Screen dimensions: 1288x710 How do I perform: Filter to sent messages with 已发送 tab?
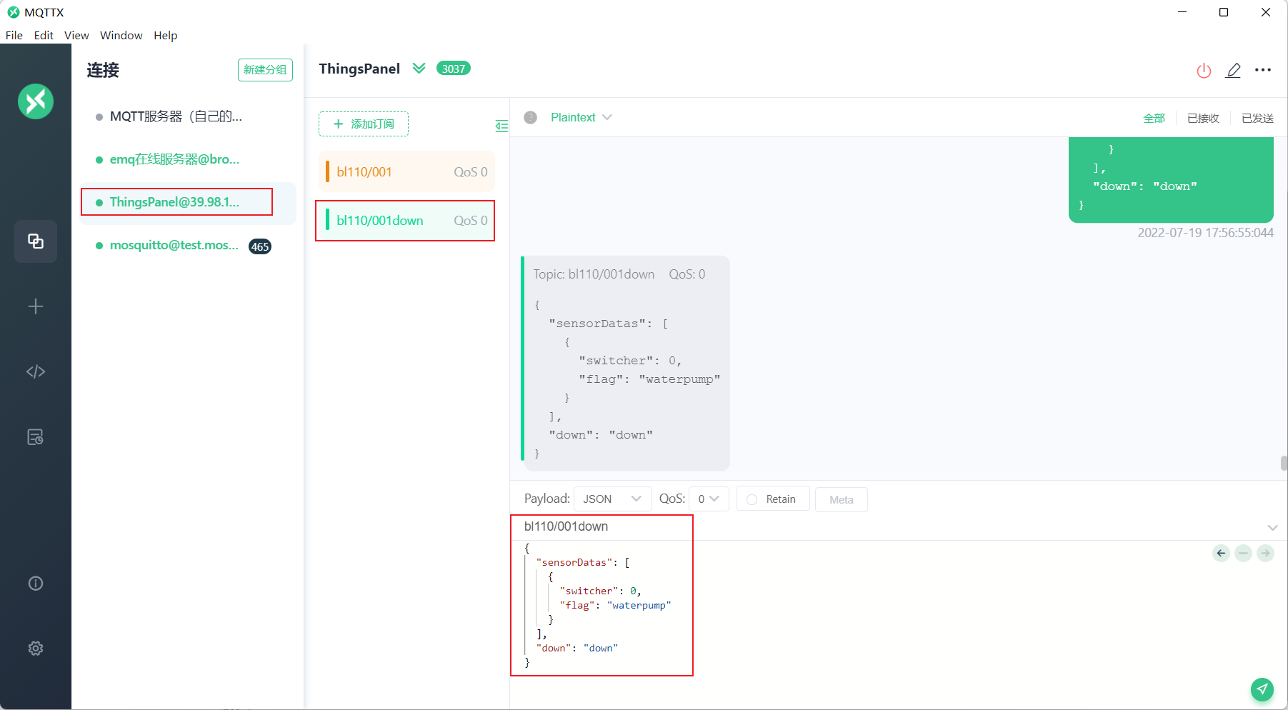click(1257, 118)
